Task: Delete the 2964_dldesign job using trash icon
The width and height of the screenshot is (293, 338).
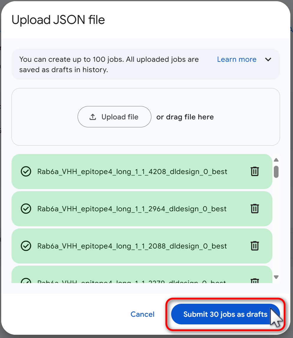Action: click(x=255, y=209)
